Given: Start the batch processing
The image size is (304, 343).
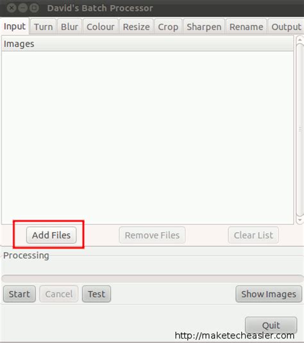Looking at the screenshot, I should coord(19,294).
